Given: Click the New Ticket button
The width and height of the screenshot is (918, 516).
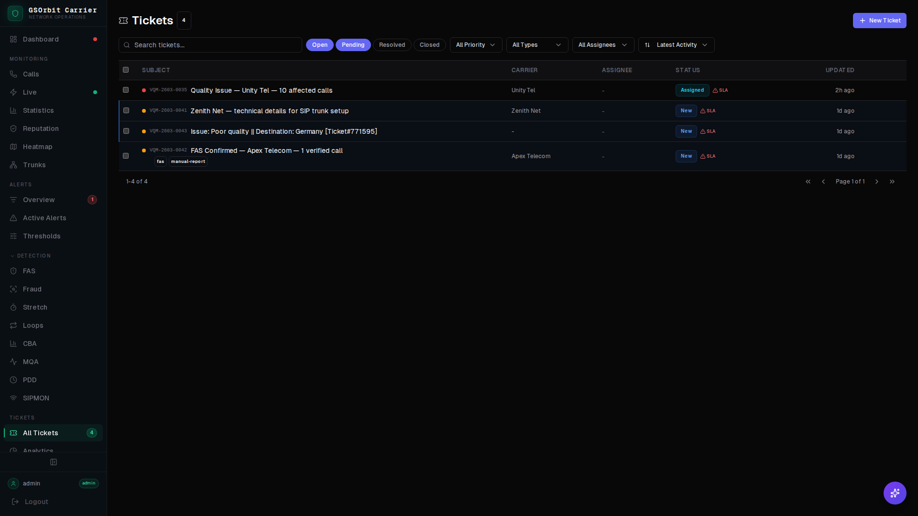Looking at the screenshot, I should coord(879,21).
